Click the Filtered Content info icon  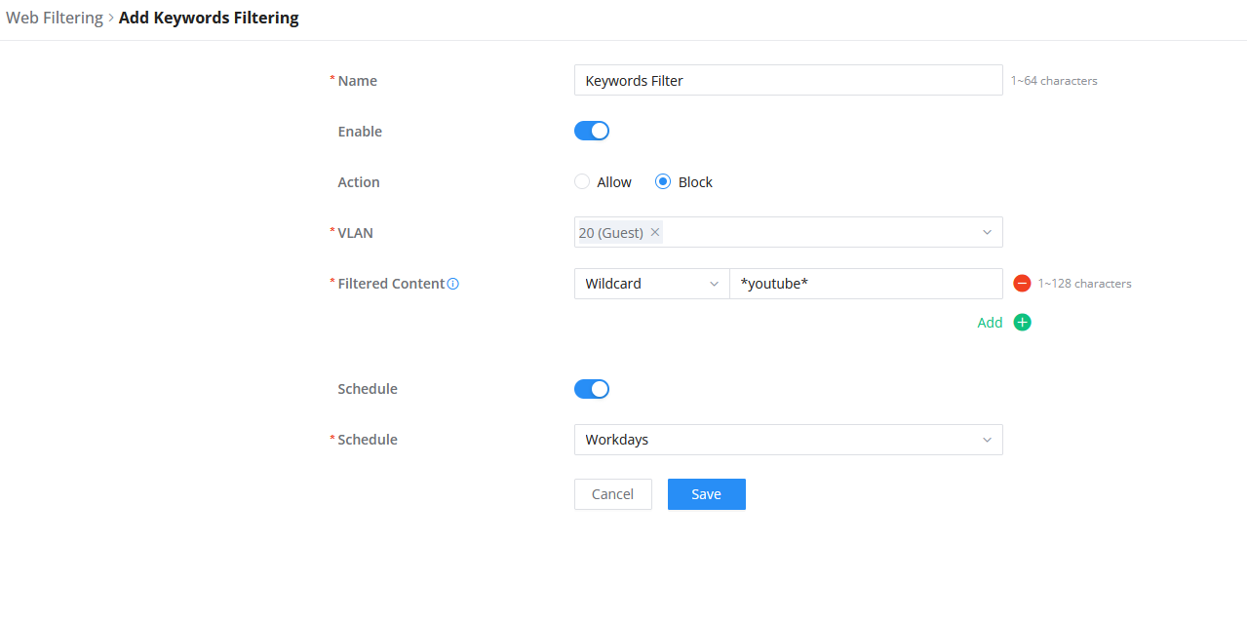pos(452,284)
